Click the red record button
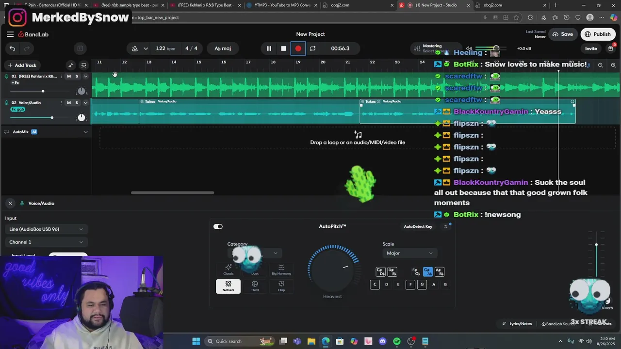The width and height of the screenshot is (621, 349). 298,48
